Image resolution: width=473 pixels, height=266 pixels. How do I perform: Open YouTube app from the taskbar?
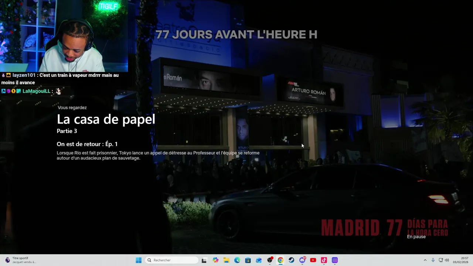(313, 260)
